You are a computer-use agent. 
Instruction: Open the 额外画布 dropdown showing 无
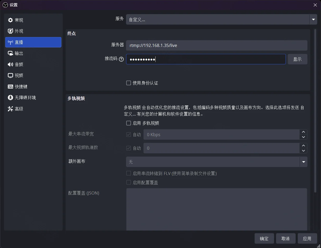coord(217,162)
